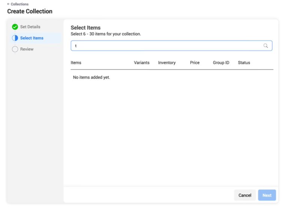285x212 pixels.
Task: Go to the Set Details step
Action: coord(30,27)
